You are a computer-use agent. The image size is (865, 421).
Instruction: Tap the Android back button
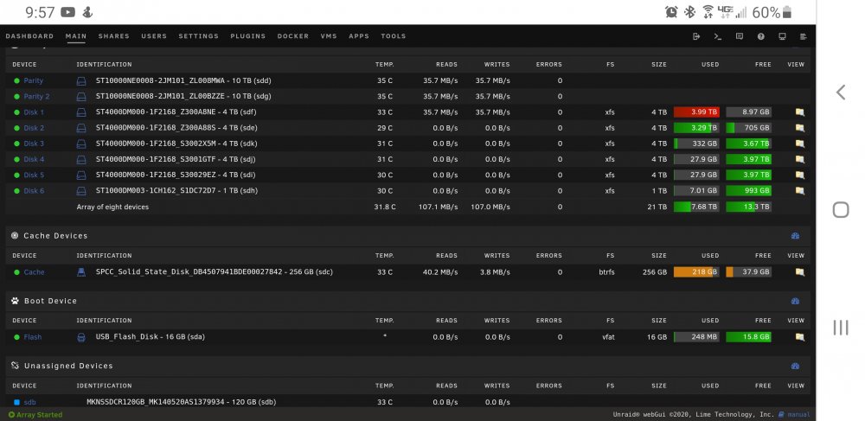[840, 92]
